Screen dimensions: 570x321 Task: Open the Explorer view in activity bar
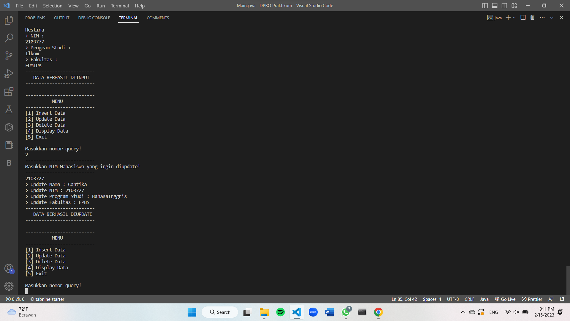(9, 20)
